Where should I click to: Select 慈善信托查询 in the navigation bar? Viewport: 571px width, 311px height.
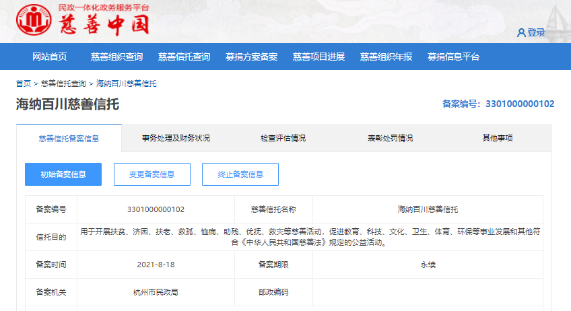click(184, 57)
